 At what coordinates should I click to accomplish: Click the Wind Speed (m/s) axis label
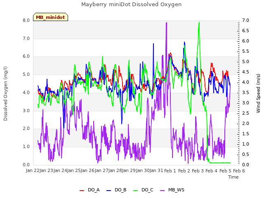click(258, 93)
